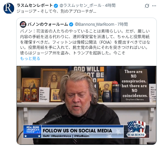Click the "There are NO conspiracies" sign in the video

click(134, 85)
